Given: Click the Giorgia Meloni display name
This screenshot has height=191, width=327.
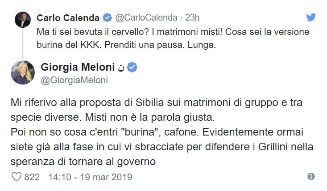Looking at the screenshot, I should tap(78, 68).
